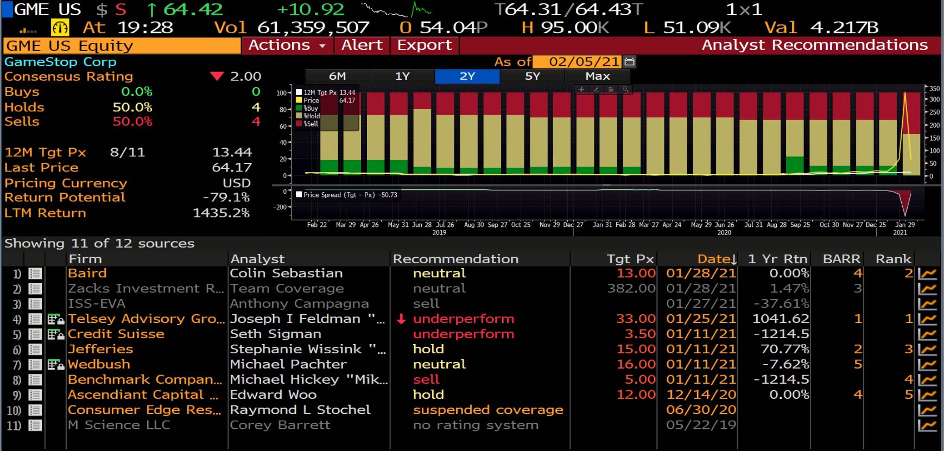Open the Actions dropdown menu
The height and width of the screenshot is (451, 944).
(x=287, y=46)
